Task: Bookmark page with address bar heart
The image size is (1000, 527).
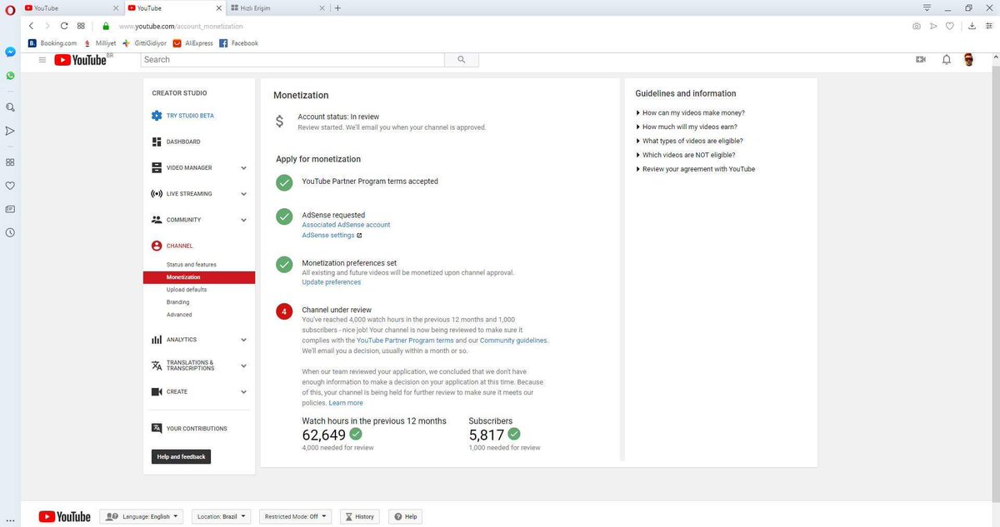Action: pyautogui.click(x=949, y=26)
